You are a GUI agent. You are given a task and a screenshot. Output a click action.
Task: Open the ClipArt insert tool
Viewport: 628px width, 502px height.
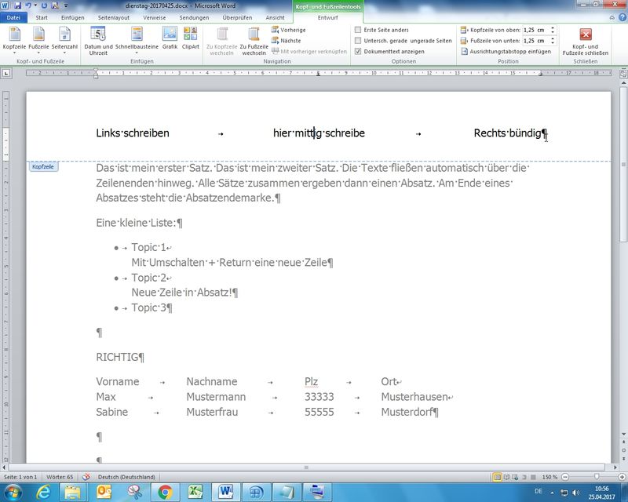[190, 39]
